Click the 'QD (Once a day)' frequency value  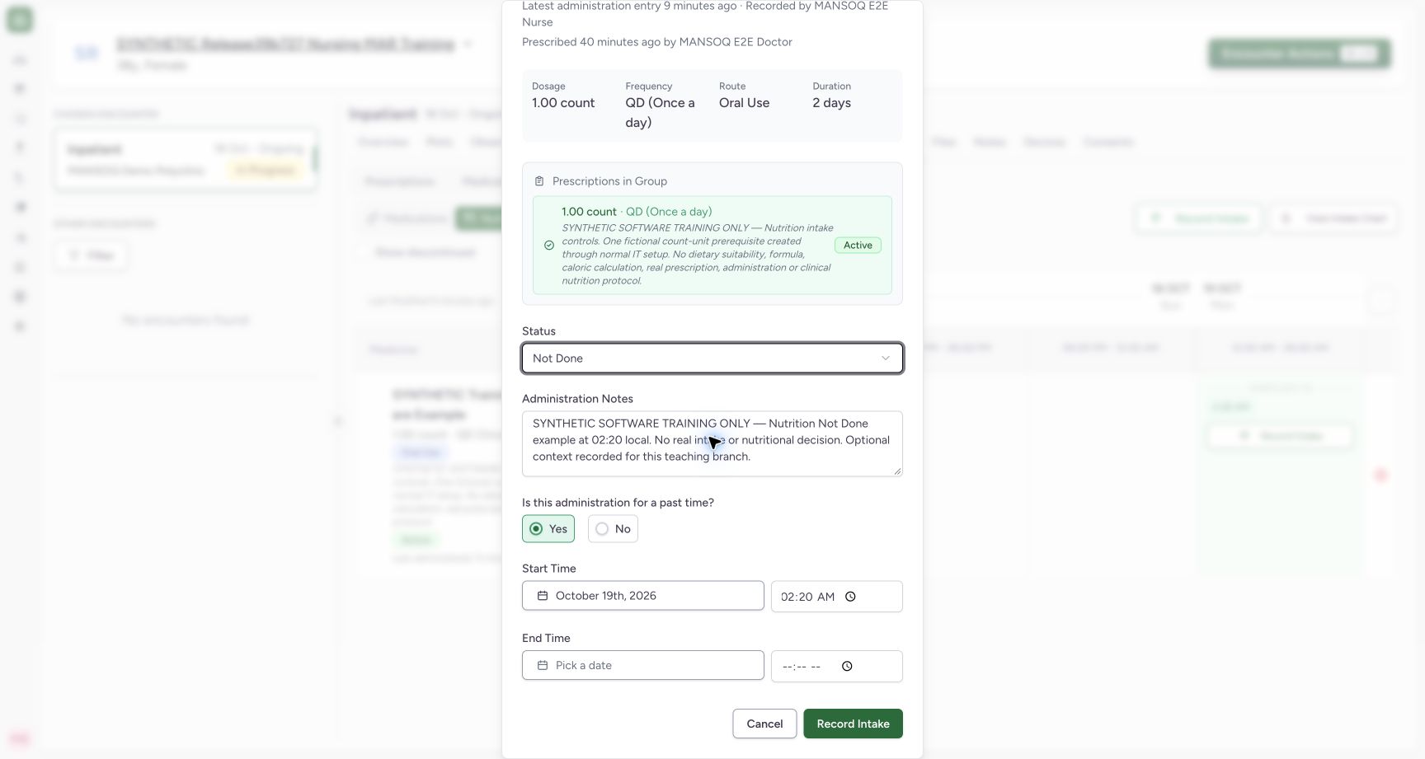(x=661, y=113)
